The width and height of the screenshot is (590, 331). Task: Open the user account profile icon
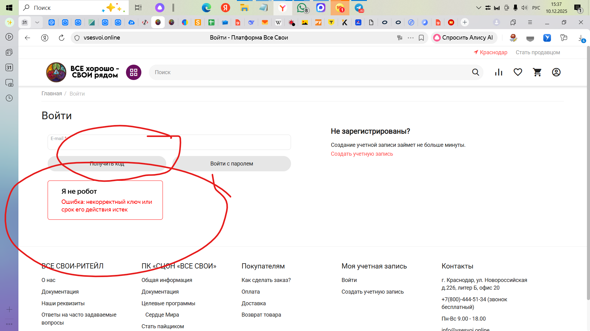[x=556, y=72]
